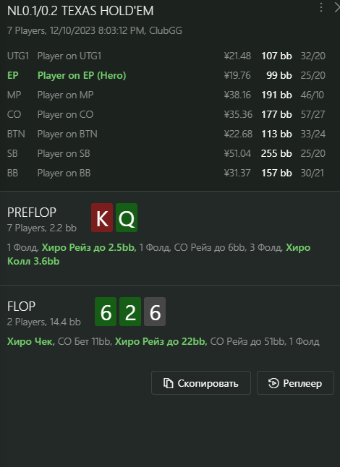
Task: Click the copy icon in Скопировать button
Action: pyautogui.click(x=168, y=383)
